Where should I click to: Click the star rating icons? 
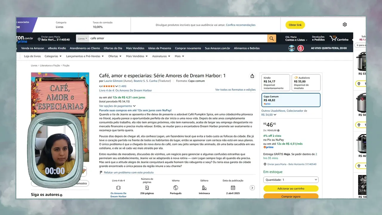click(x=109, y=86)
